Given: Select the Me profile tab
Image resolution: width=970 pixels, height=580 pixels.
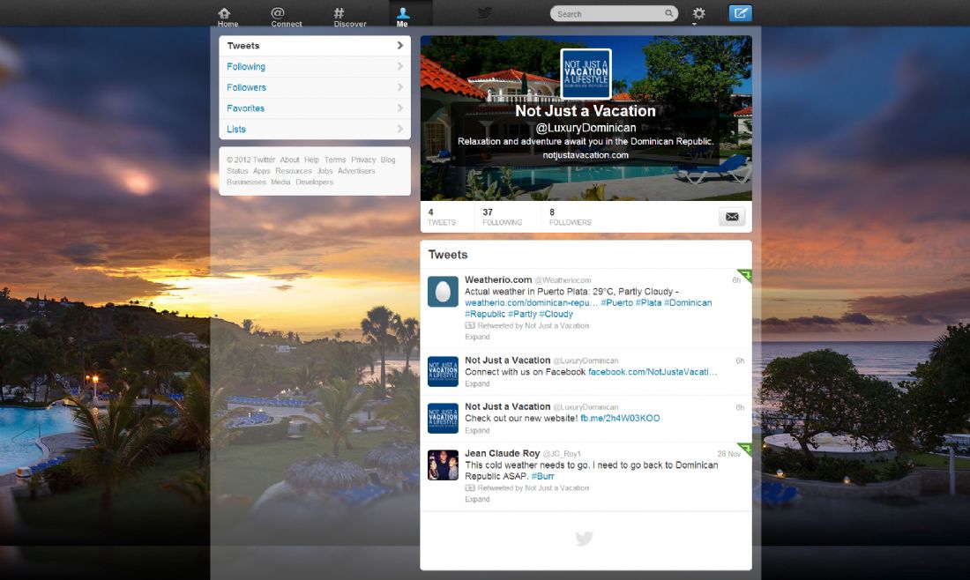Looking at the screenshot, I should (x=402, y=17).
